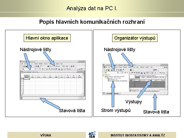Toggle Bold in output organizer window

pos(125,73)
